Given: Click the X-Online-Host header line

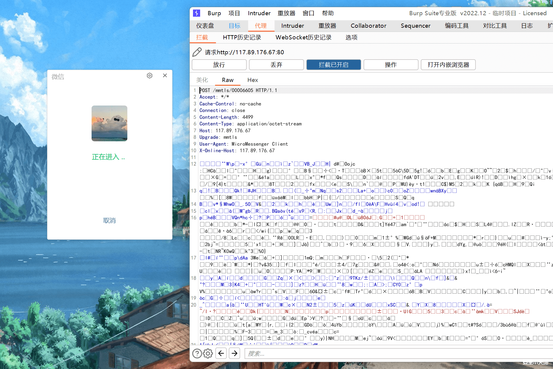Looking at the screenshot, I should [x=237, y=151].
